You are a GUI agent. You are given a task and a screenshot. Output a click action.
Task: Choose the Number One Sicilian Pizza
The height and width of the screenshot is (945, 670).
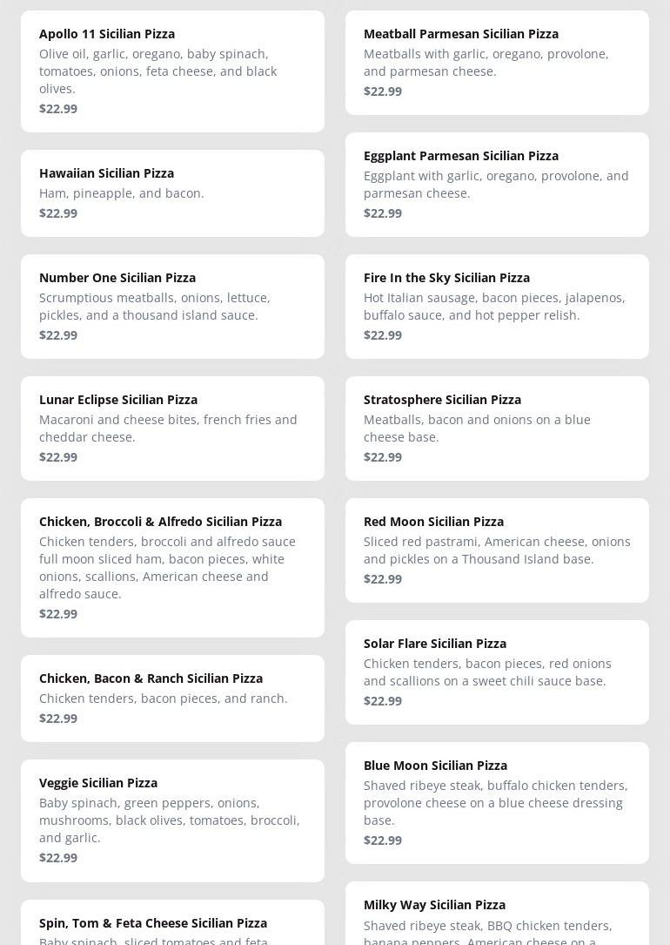pos(172,306)
